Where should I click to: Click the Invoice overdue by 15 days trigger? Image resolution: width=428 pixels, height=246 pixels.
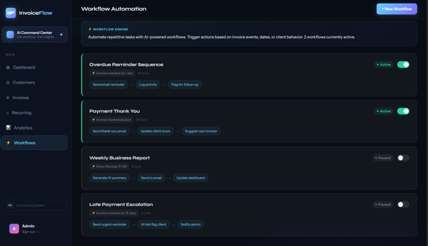pos(114,213)
